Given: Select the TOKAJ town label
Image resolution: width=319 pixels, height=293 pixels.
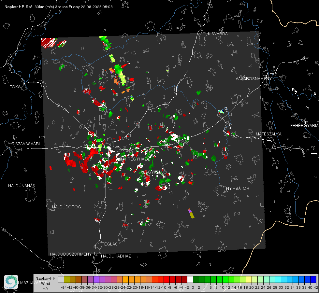Looking at the screenshot, I should click(16, 87).
